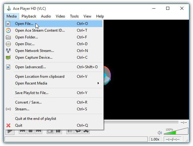Maximize the Ace Player HD window
193x146 pixels.
(x=168, y=8)
